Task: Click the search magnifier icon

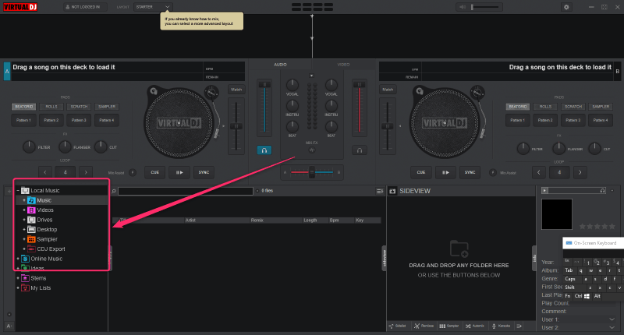Action: click(x=114, y=191)
